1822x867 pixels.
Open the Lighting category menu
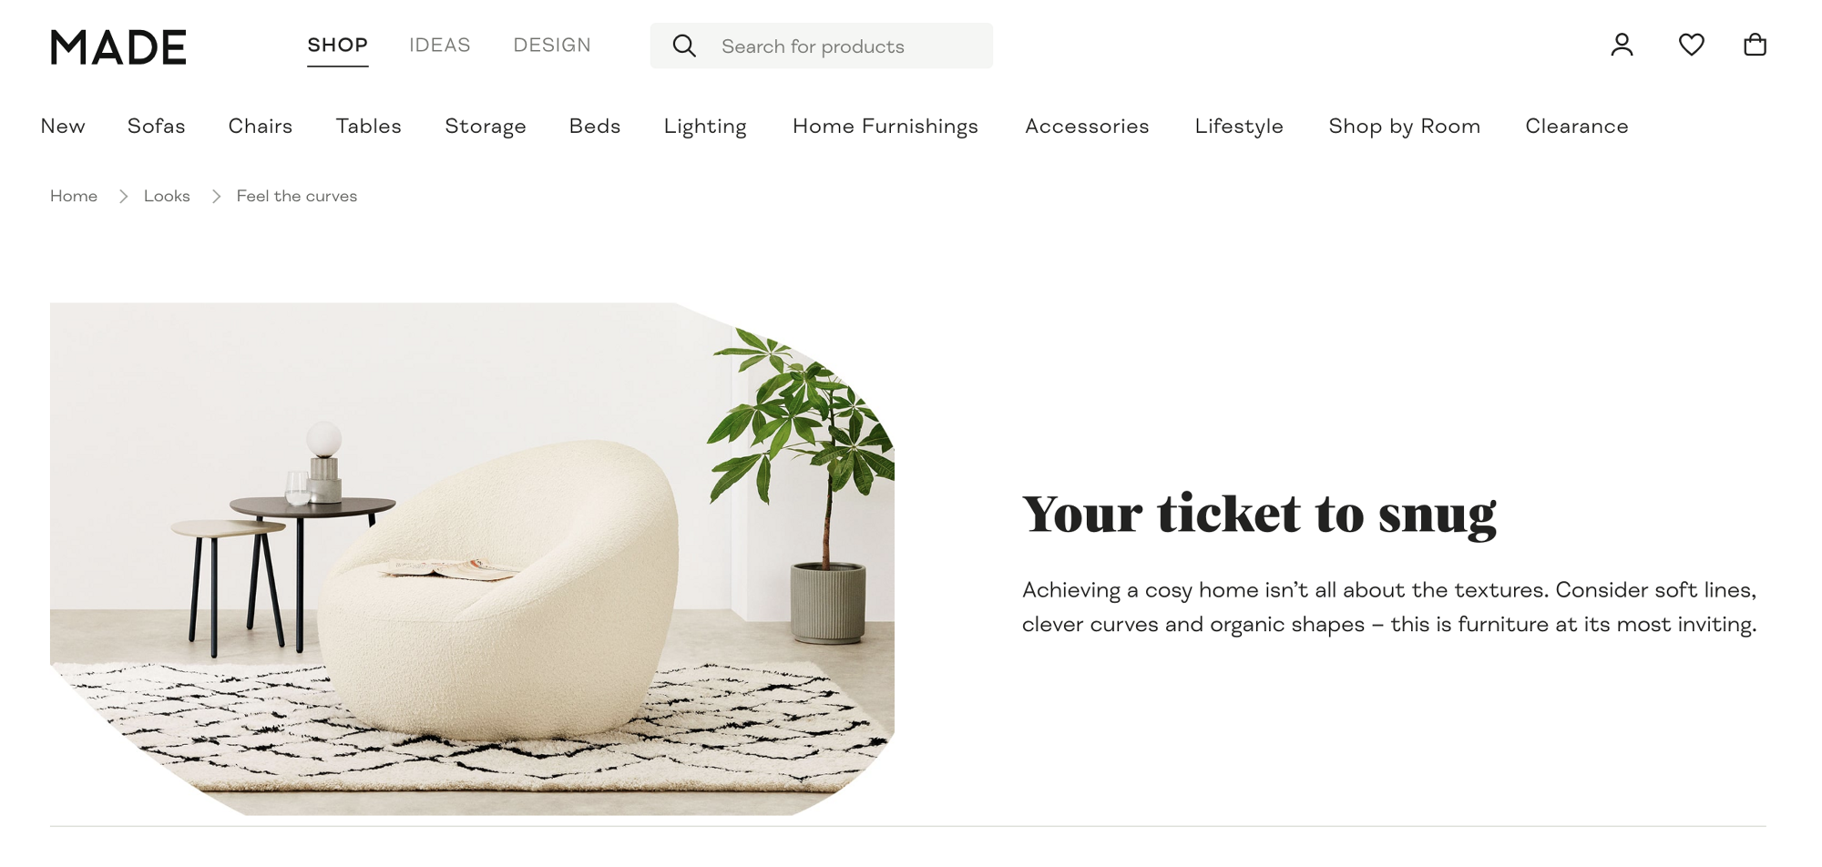click(x=705, y=127)
